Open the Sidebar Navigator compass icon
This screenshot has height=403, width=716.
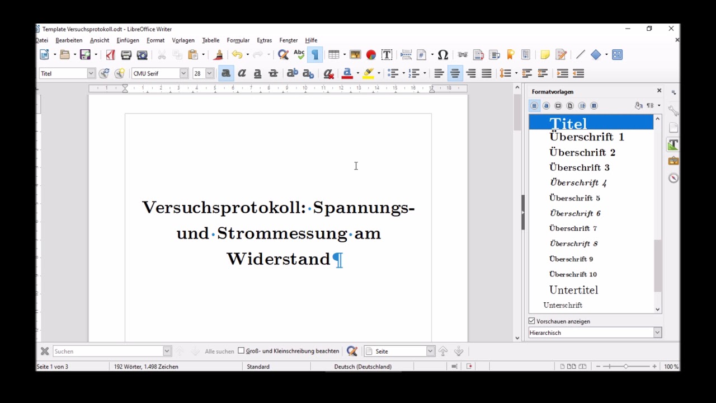(x=673, y=178)
